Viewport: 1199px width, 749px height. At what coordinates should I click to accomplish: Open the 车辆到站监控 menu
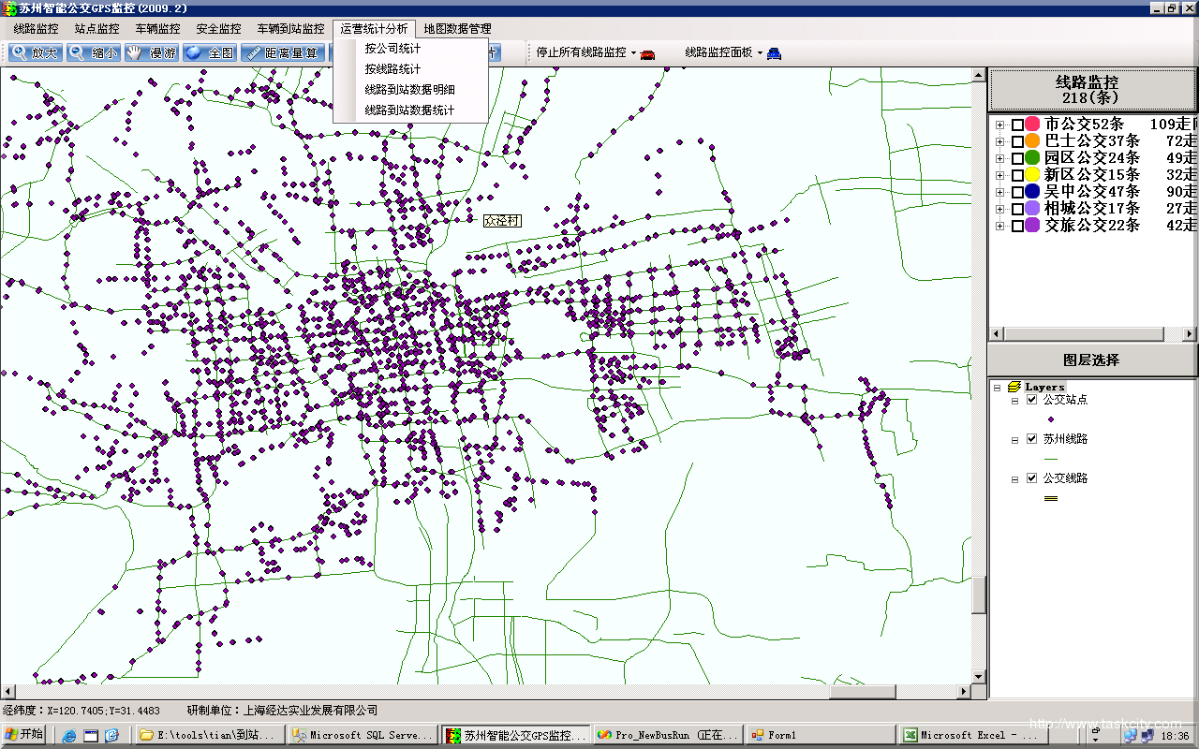coord(290,29)
